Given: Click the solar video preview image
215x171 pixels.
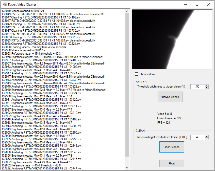Looking at the screenshot, I should tap(172, 39).
